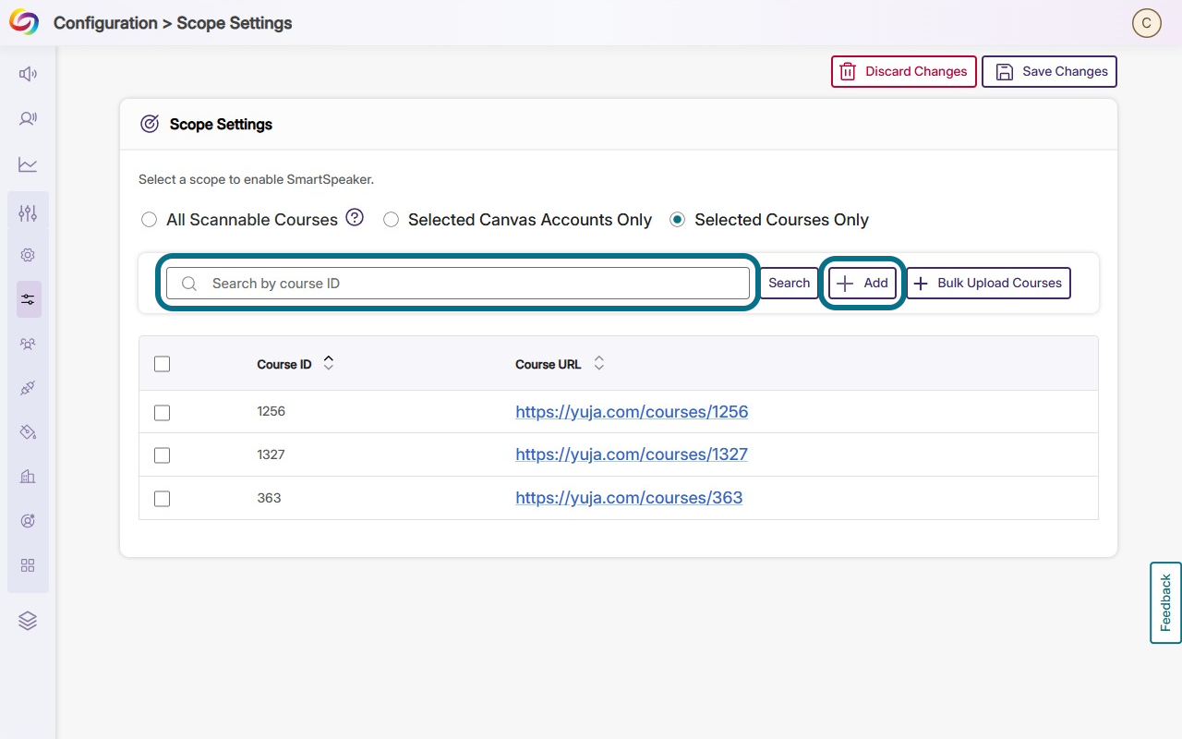Image resolution: width=1182 pixels, height=739 pixels.
Task: Open the stacked layers sidebar icon
Action: (x=28, y=621)
